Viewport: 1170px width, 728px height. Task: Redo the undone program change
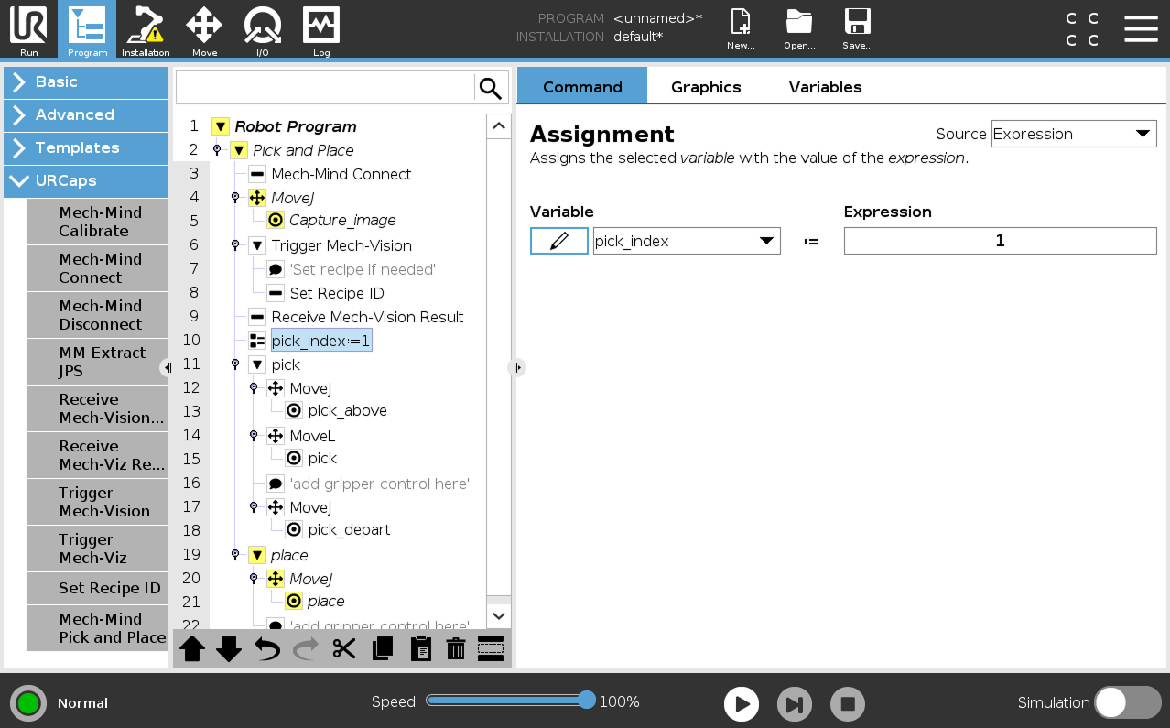(306, 649)
